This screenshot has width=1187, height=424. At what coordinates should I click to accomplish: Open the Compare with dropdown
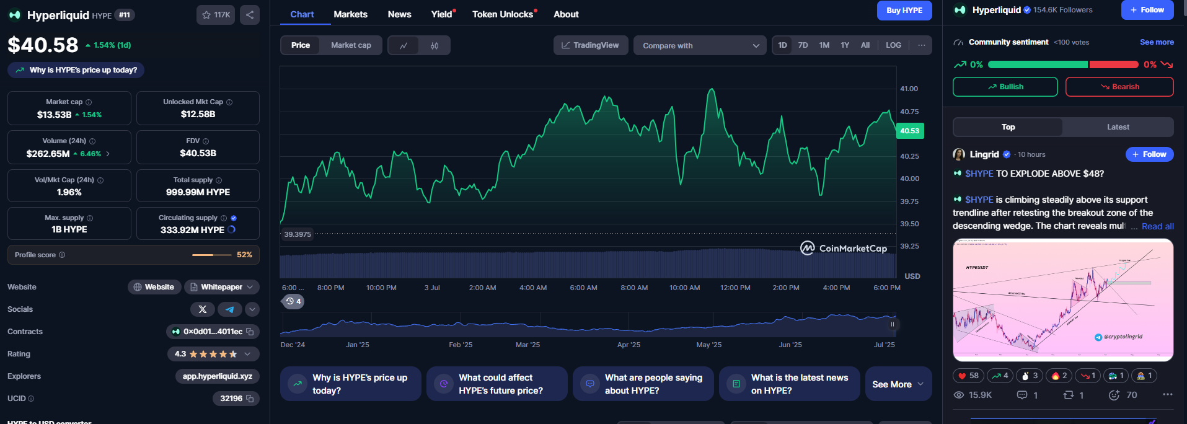tap(700, 45)
